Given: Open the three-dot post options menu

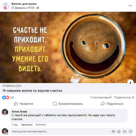Looking at the screenshot, I should coord(130,6).
